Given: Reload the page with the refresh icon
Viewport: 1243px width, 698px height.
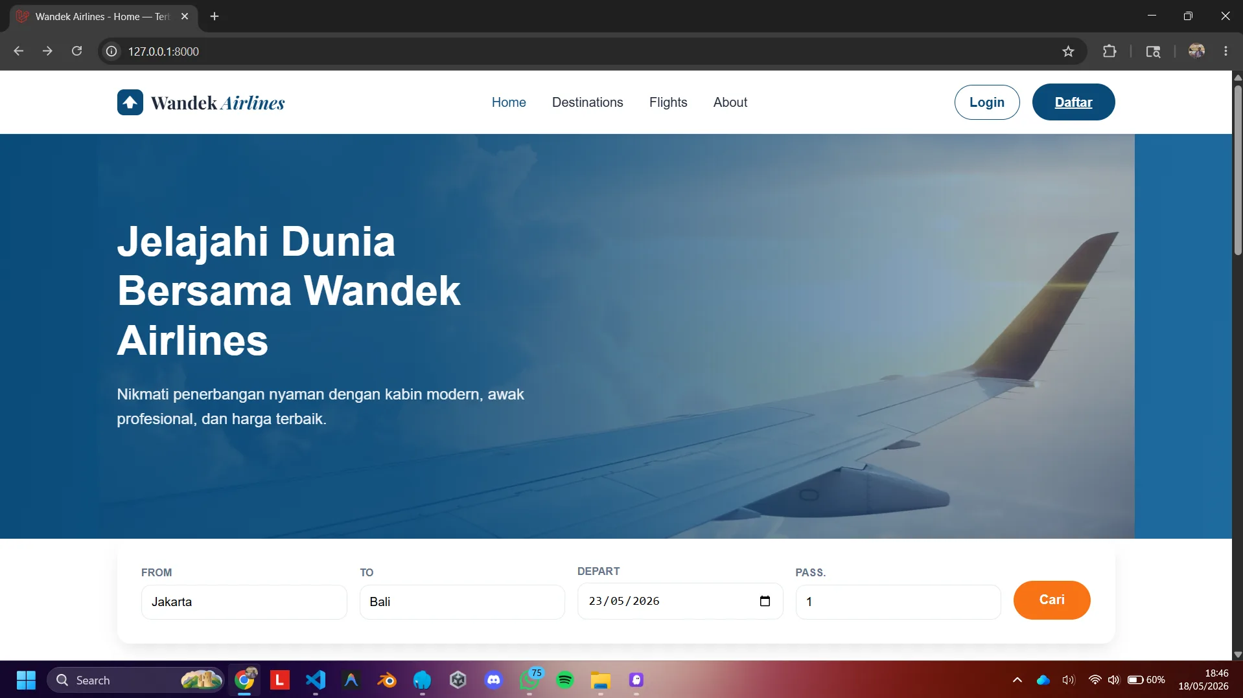Looking at the screenshot, I should tap(76, 51).
